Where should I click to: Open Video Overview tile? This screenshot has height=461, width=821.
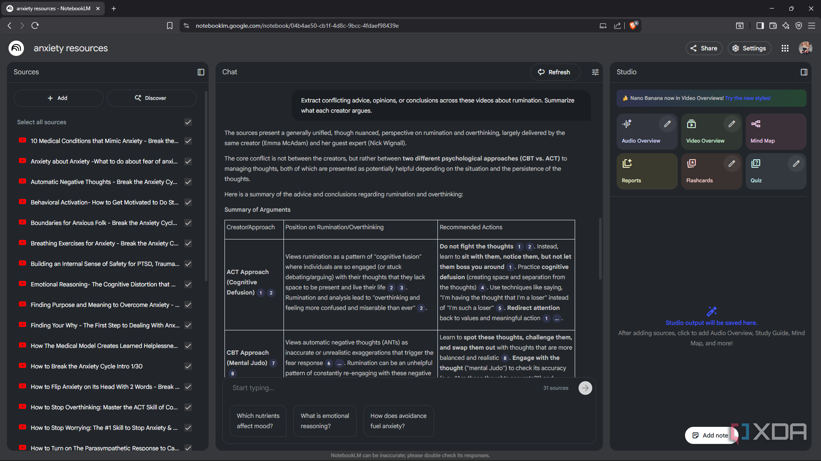pos(712,131)
